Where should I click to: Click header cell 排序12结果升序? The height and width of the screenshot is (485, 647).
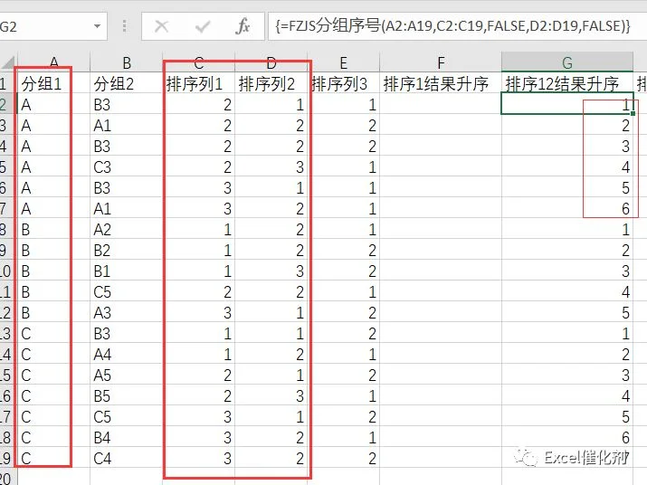click(x=567, y=84)
